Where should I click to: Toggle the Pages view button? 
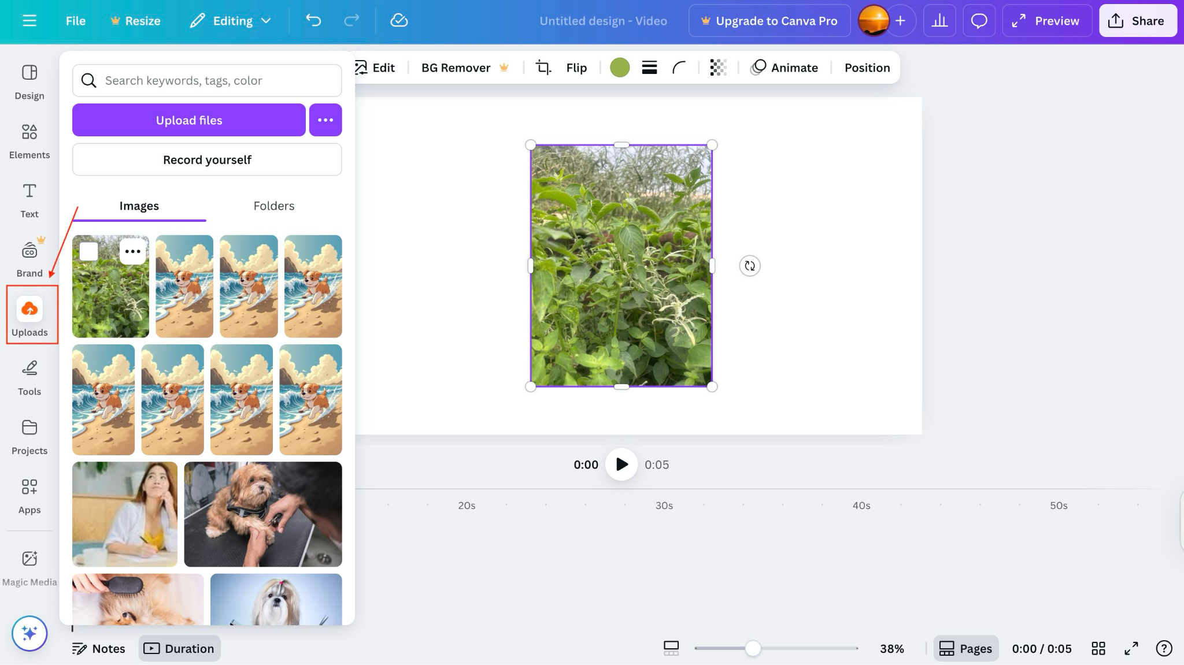pos(965,648)
